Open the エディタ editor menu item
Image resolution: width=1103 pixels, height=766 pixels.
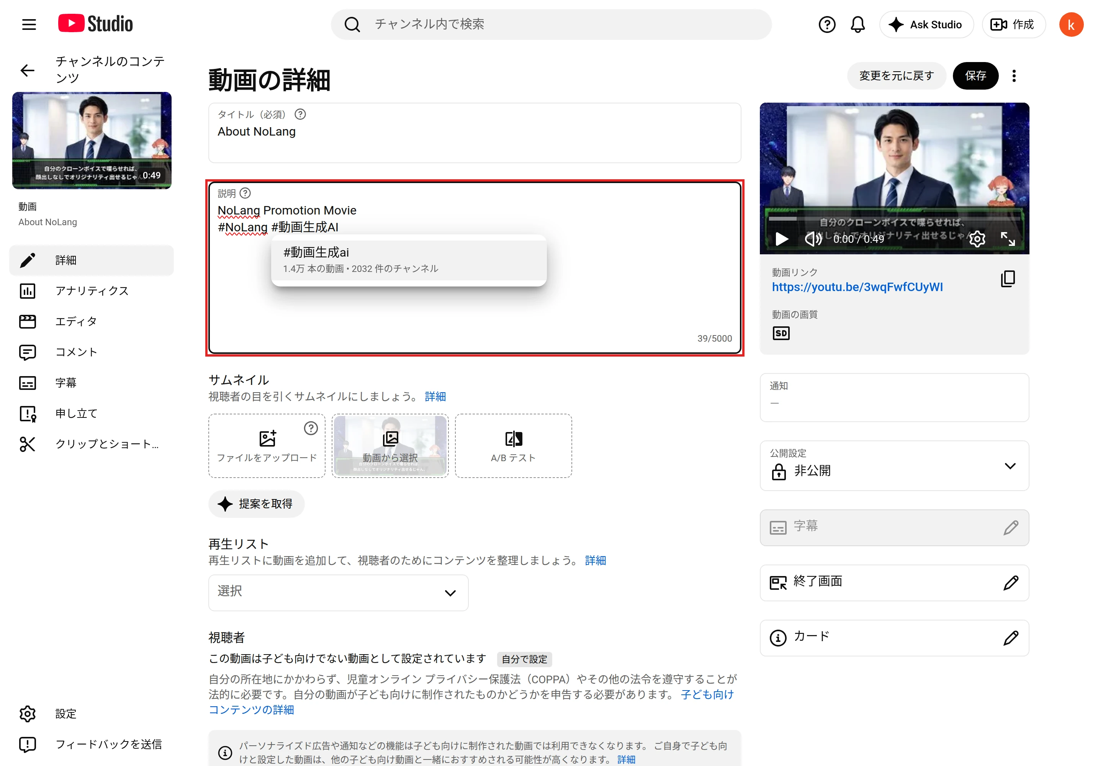point(91,322)
